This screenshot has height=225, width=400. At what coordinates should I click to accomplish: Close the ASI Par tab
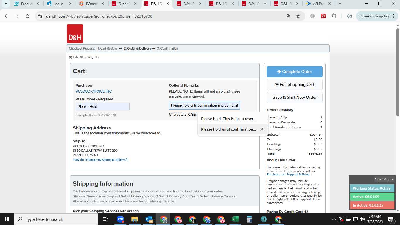click(x=329, y=4)
